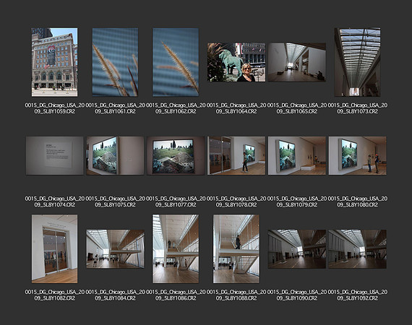Select the 5L8Y1082 glass door thumbnail
Screen dimensions: 412x325
click(55, 249)
